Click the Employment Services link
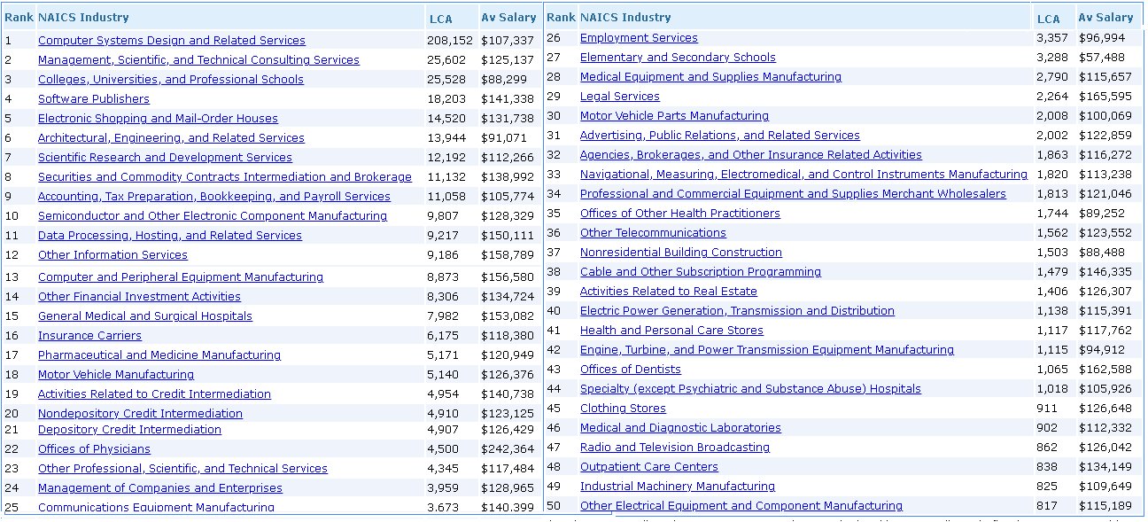The width and height of the screenshot is (1148, 522). (638, 38)
